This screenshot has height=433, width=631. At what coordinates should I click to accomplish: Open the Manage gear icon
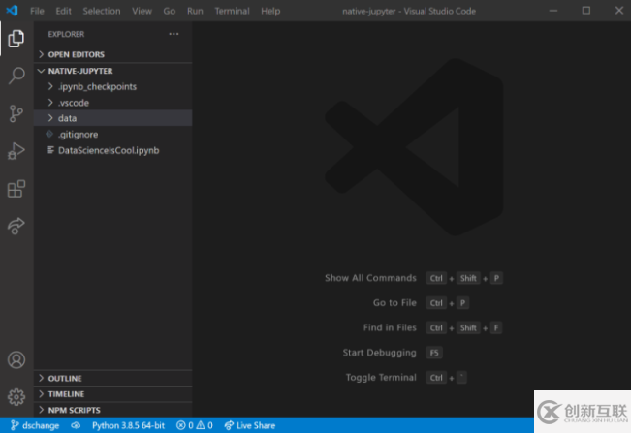(x=16, y=396)
